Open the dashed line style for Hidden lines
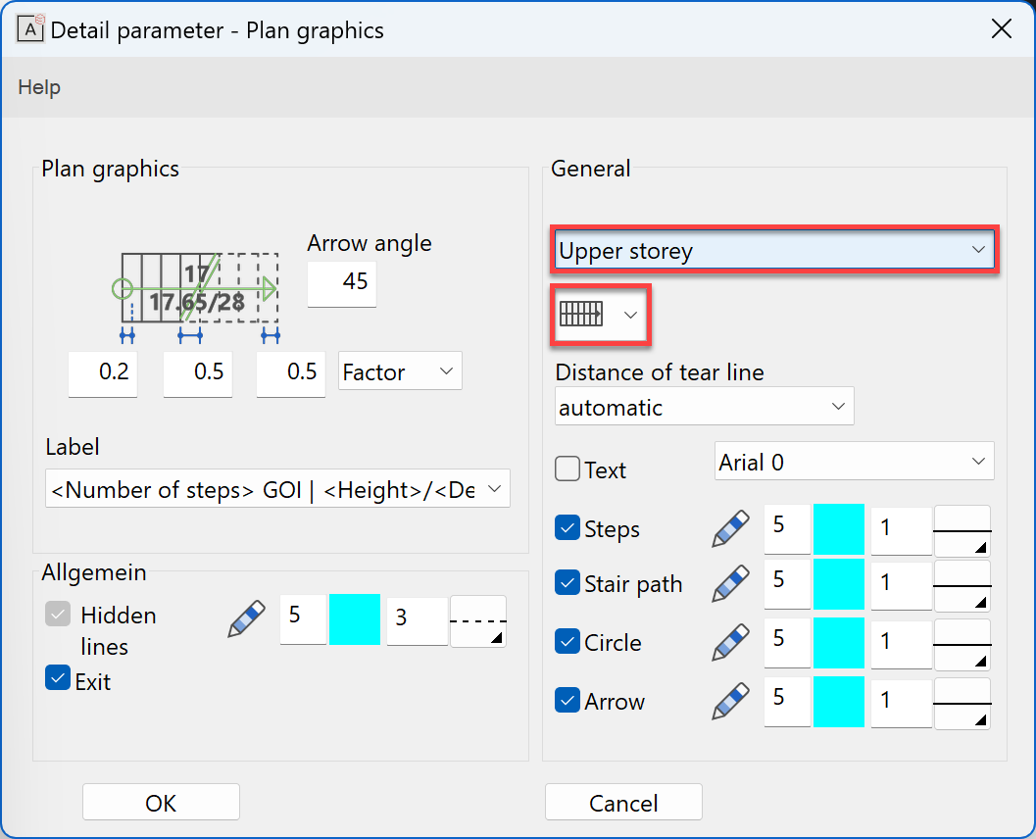 (x=478, y=621)
